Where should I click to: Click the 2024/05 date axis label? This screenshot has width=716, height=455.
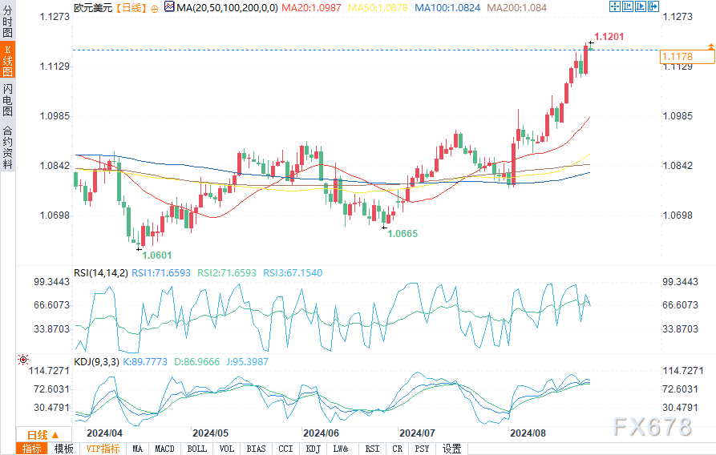[211, 433]
